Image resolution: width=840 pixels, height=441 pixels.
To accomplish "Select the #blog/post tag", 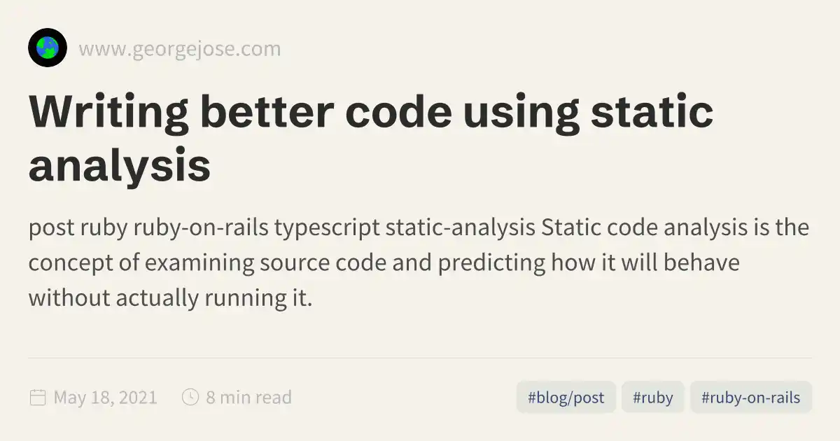I will click(x=566, y=398).
